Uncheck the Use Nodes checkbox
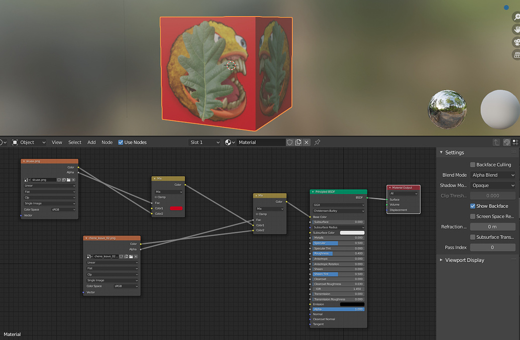The width and height of the screenshot is (520, 340). click(x=121, y=142)
